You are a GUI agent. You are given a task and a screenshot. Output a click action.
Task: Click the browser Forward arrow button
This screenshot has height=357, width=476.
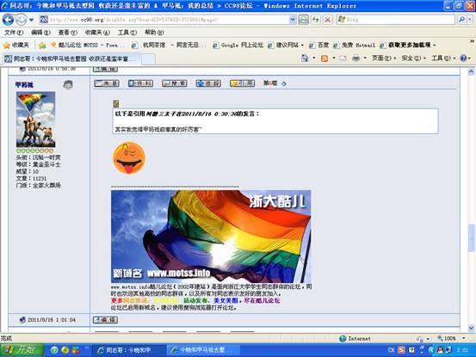21,20
